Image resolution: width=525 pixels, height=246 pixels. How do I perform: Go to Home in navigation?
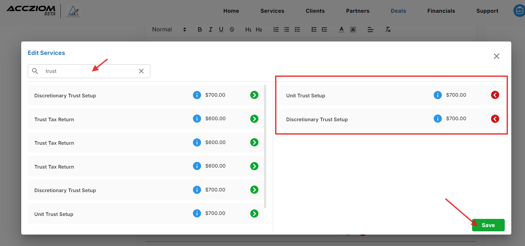[x=231, y=11]
